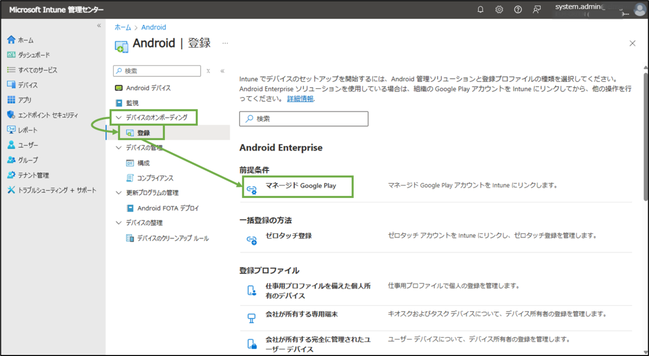The image size is (649, 356).
Task: Click the ダッシュボード chart icon
Action: [11, 55]
